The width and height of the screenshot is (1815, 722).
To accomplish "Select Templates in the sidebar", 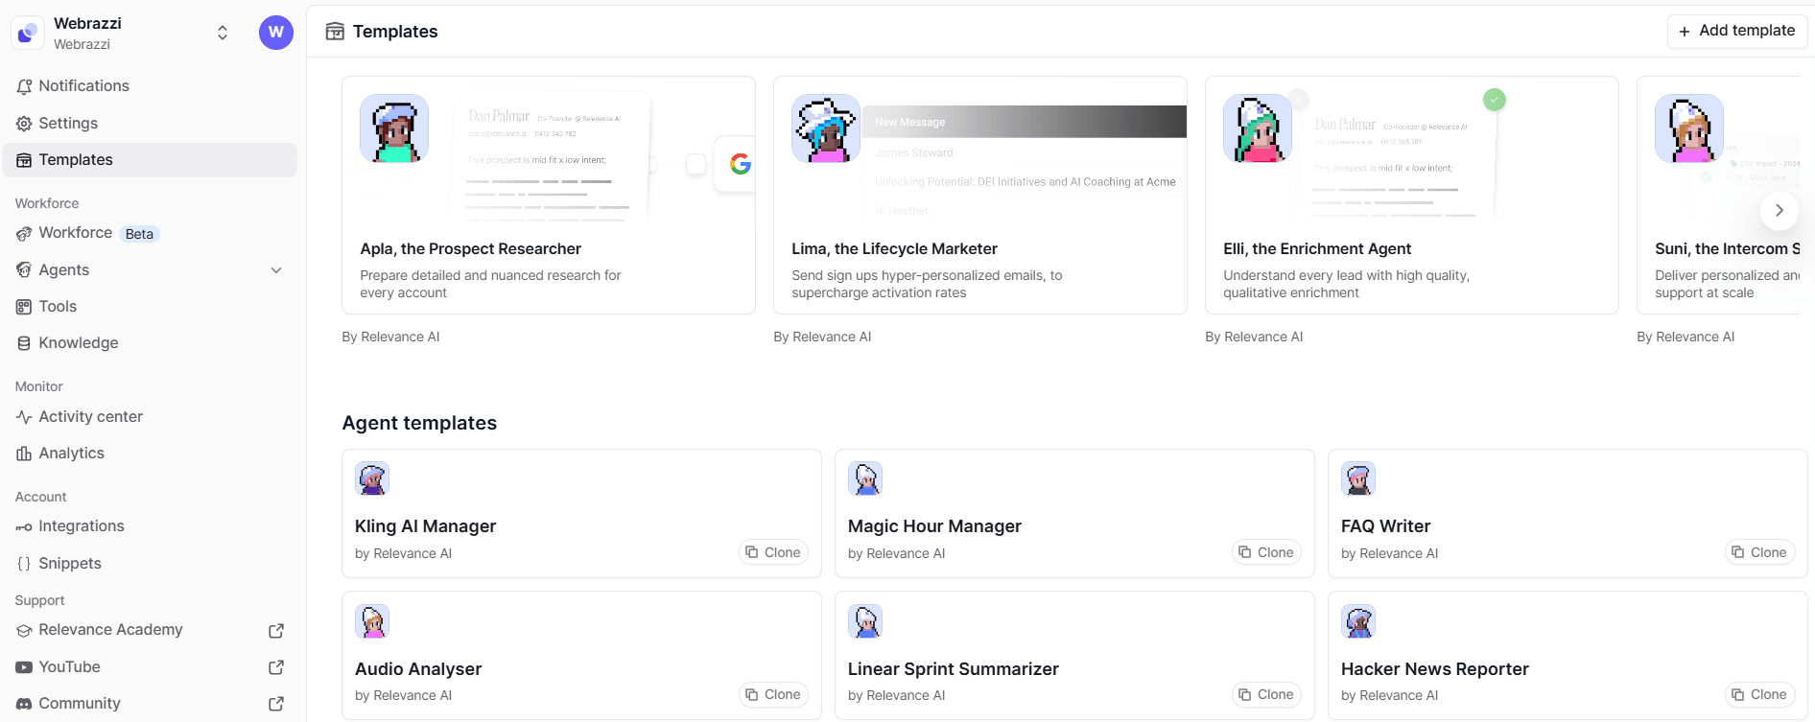I will (150, 160).
